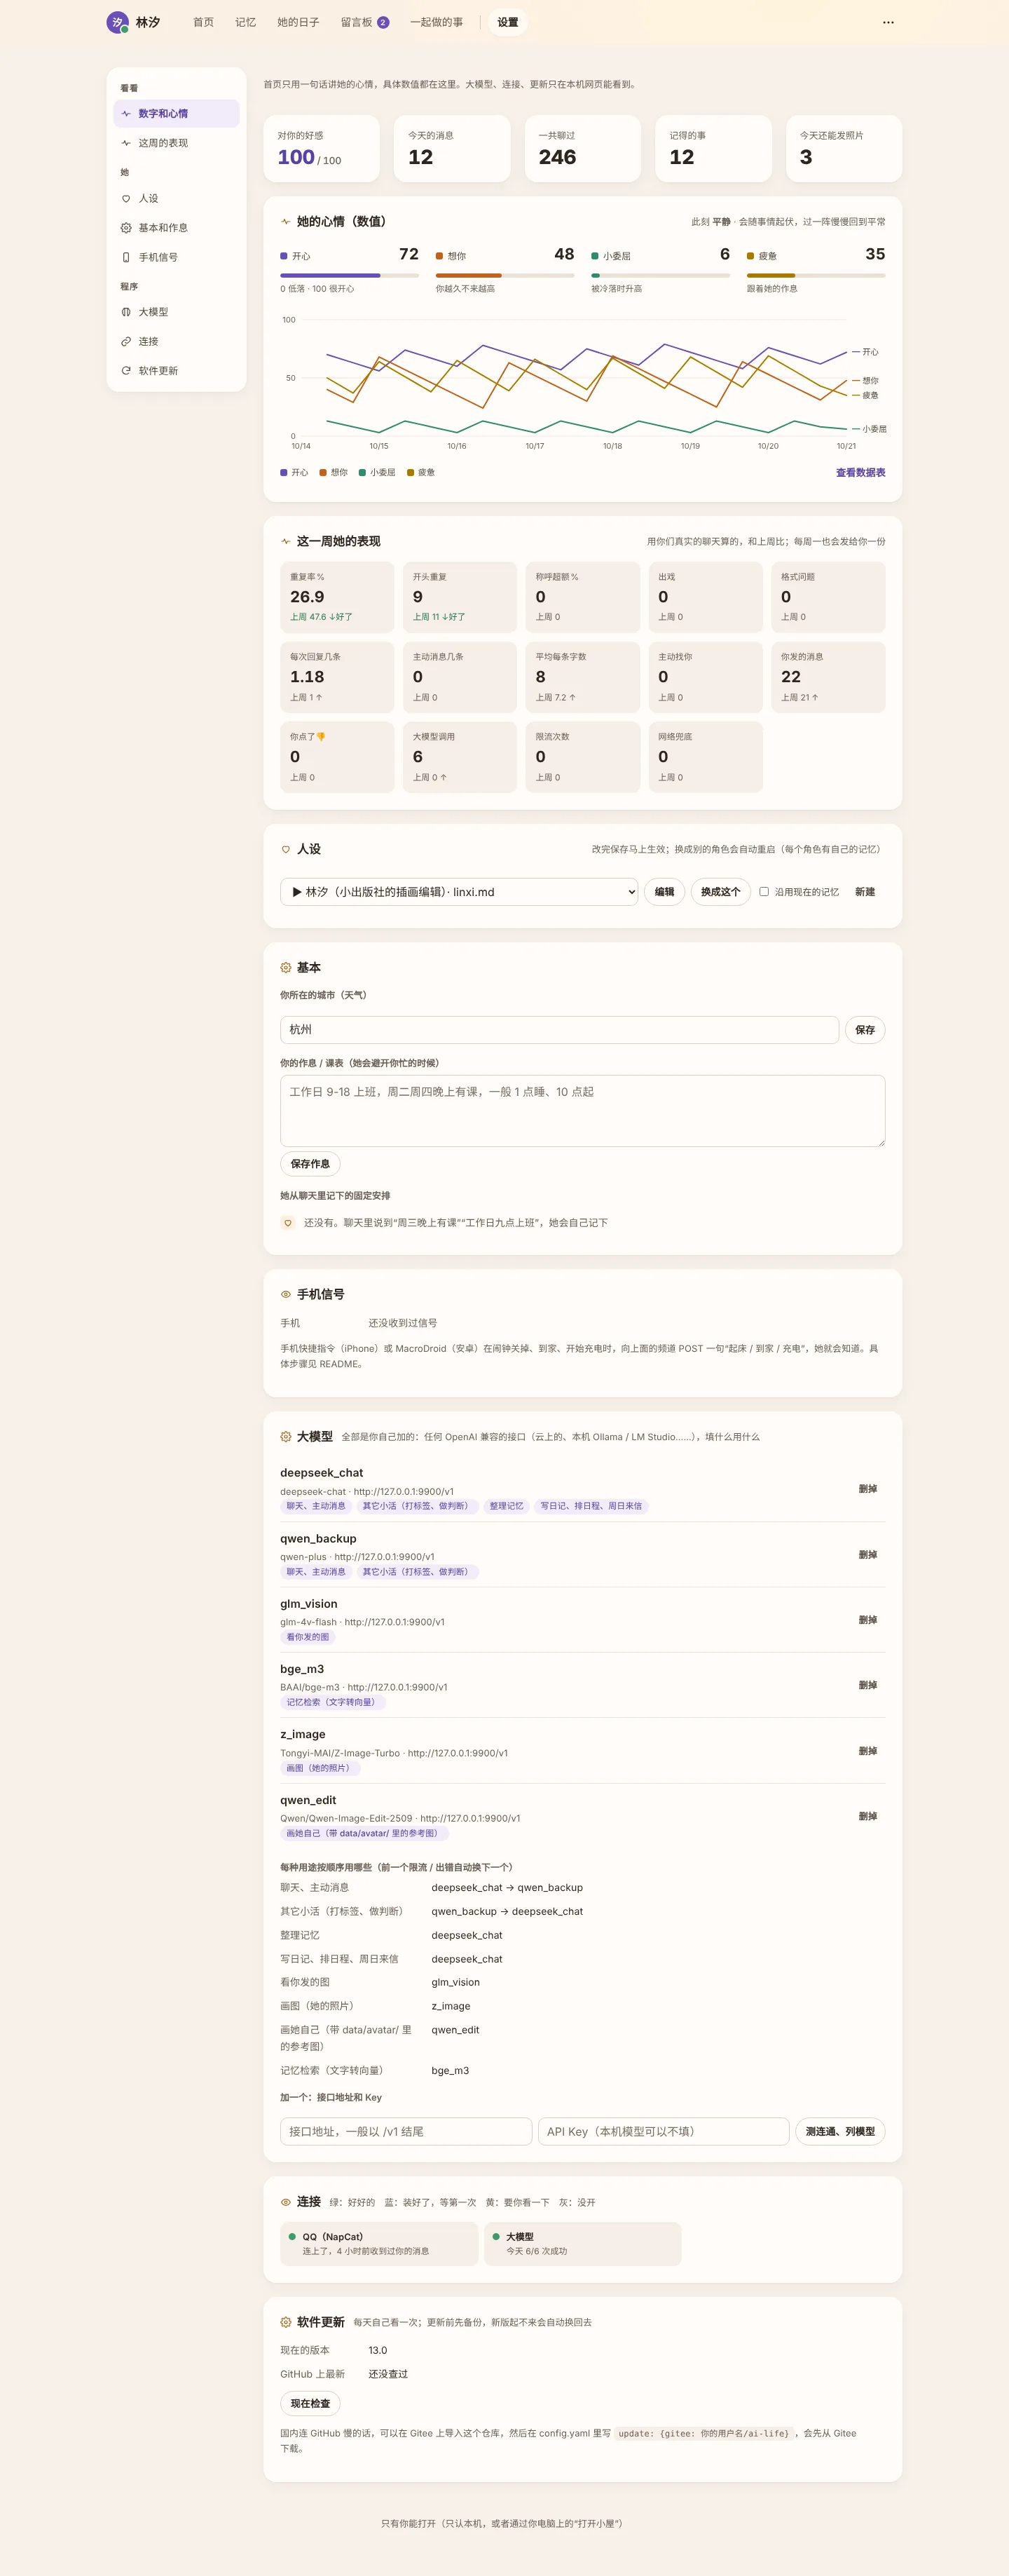Image resolution: width=1009 pixels, height=2576 pixels.
Task: Click the 新建 persona button
Action: pos(865,892)
